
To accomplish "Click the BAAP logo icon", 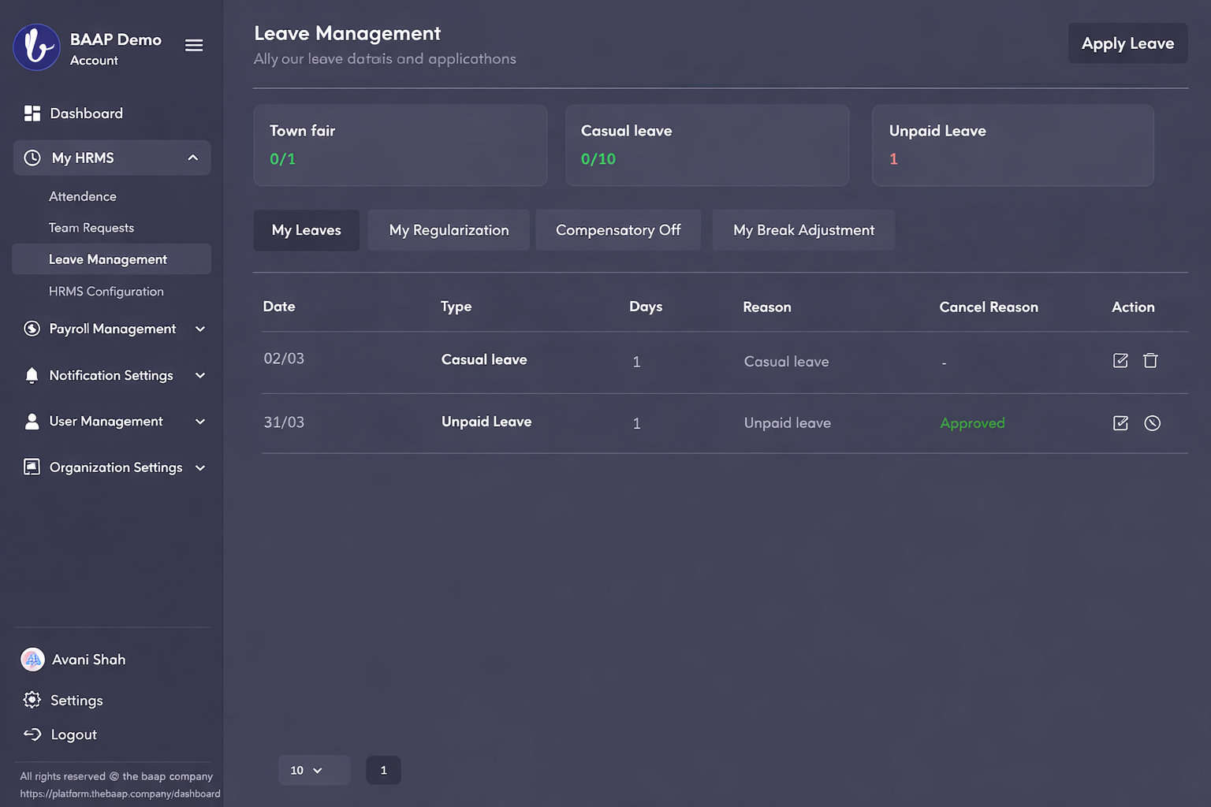I will 36,47.
